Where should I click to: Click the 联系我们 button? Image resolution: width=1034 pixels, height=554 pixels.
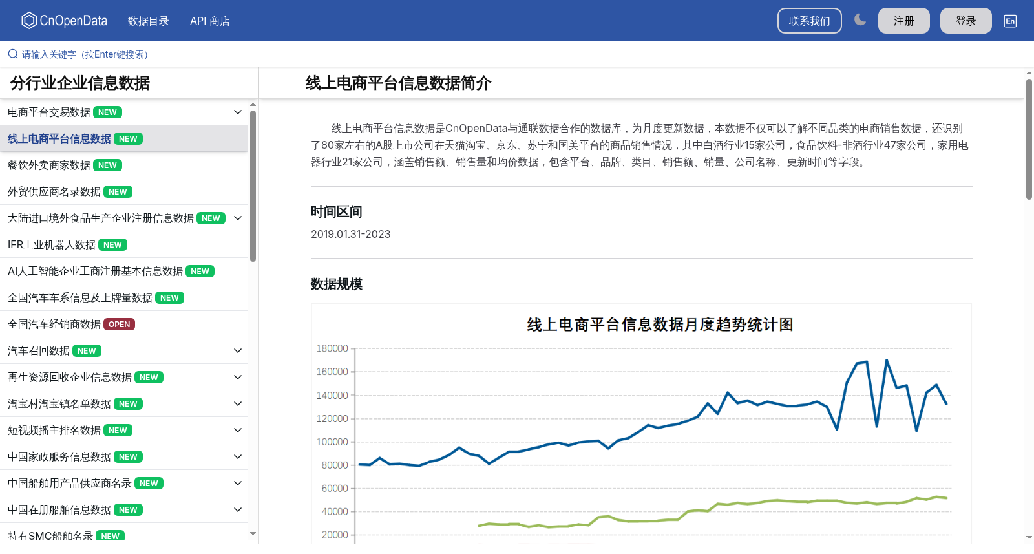pyautogui.click(x=810, y=21)
